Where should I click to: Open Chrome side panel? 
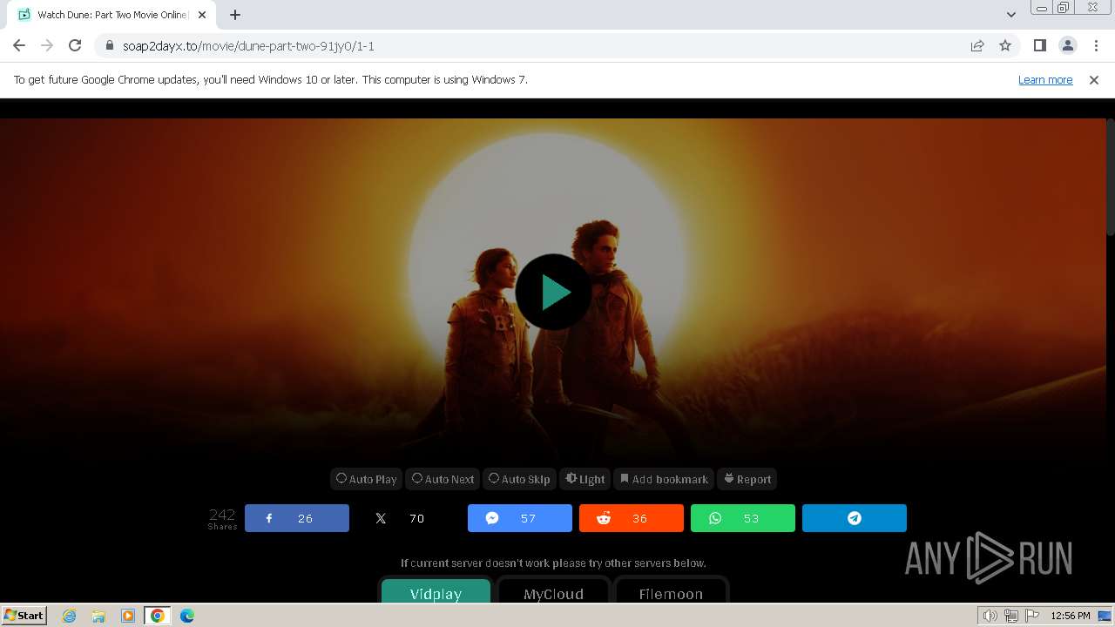(x=1039, y=45)
